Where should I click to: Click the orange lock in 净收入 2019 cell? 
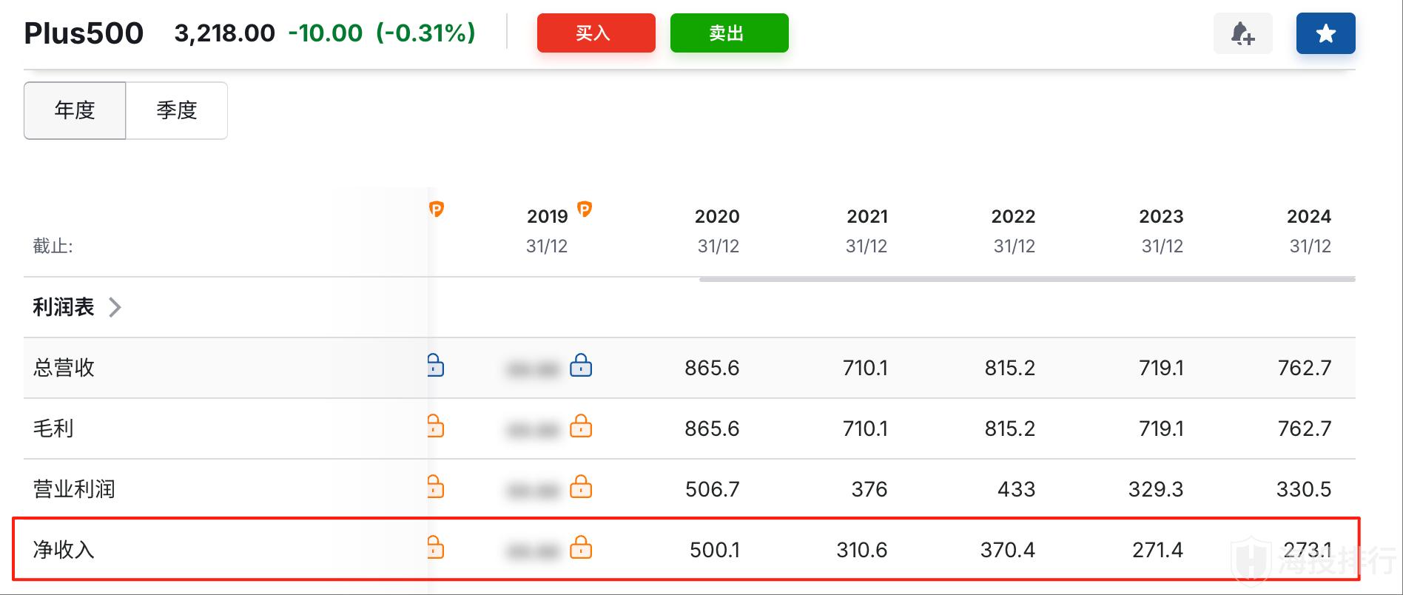(581, 548)
